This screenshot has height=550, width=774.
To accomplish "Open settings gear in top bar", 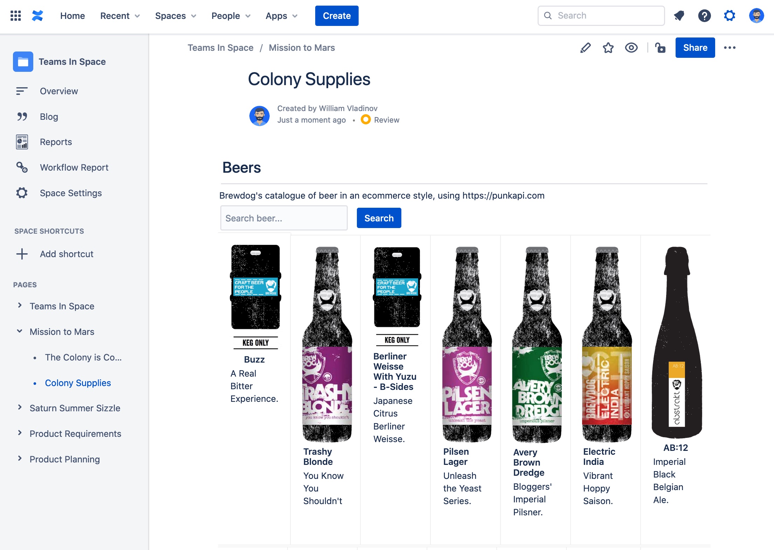I will pos(730,16).
